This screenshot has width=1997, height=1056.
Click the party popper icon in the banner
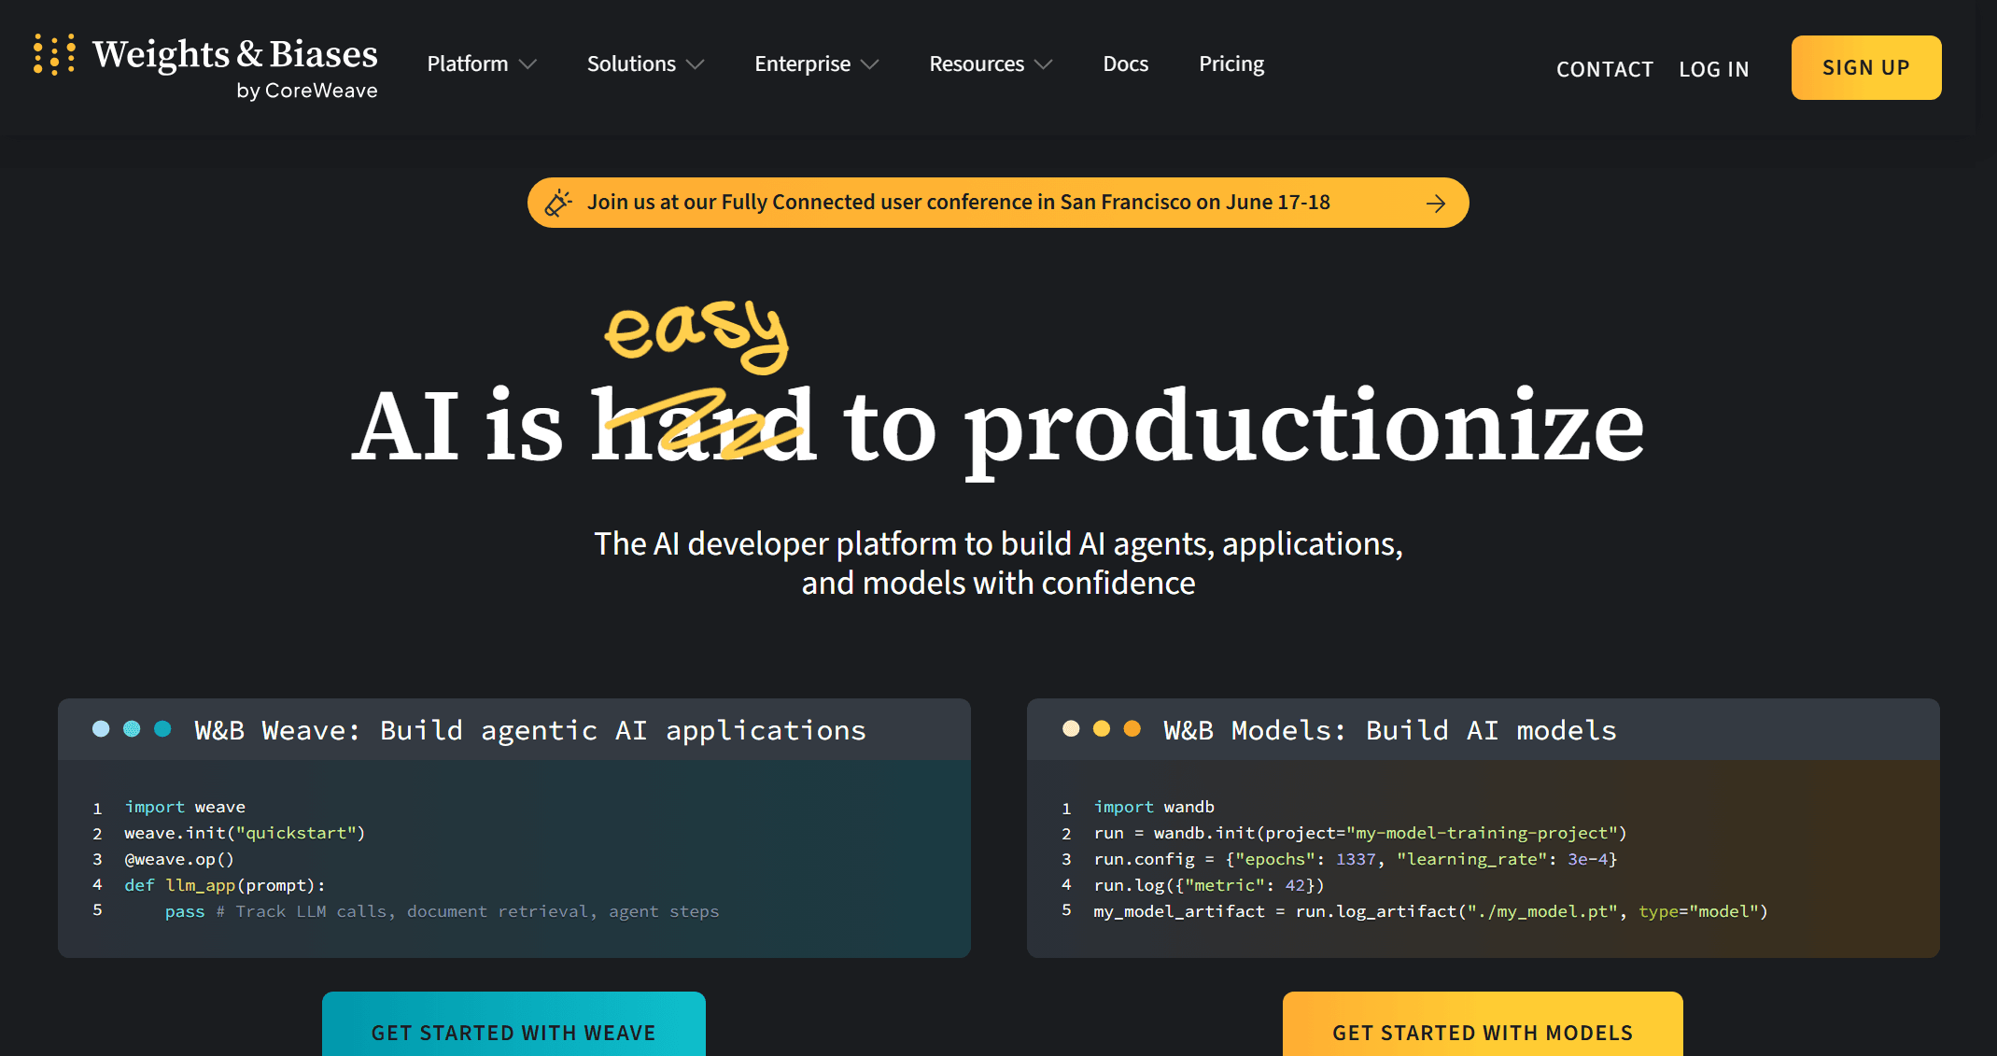[558, 203]
